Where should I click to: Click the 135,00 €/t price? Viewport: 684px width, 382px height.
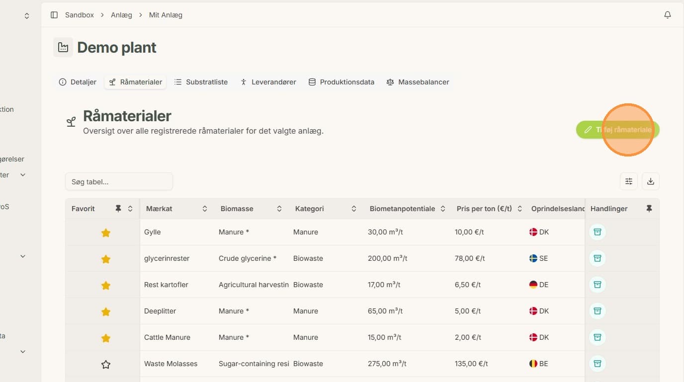(x=472, y=364)
